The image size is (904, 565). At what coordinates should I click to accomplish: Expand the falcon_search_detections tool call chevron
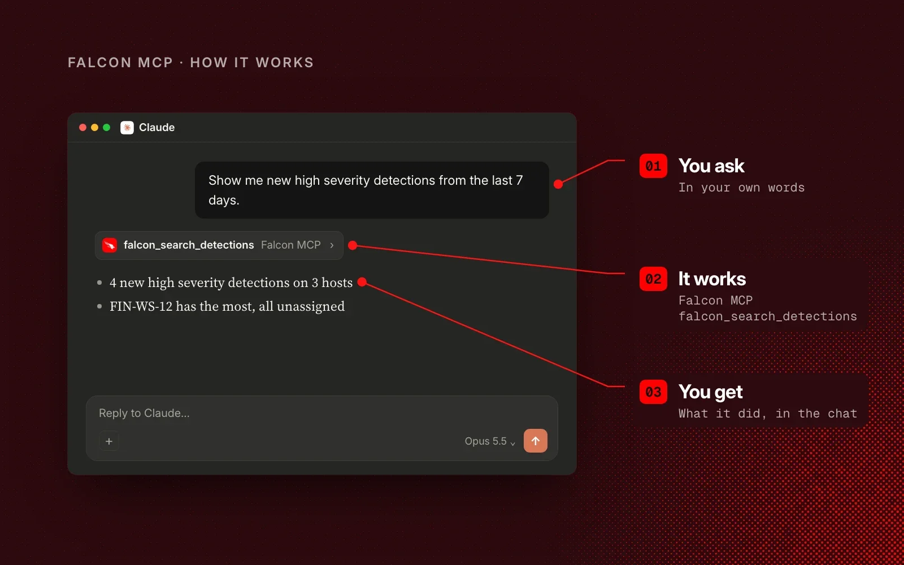332,245
